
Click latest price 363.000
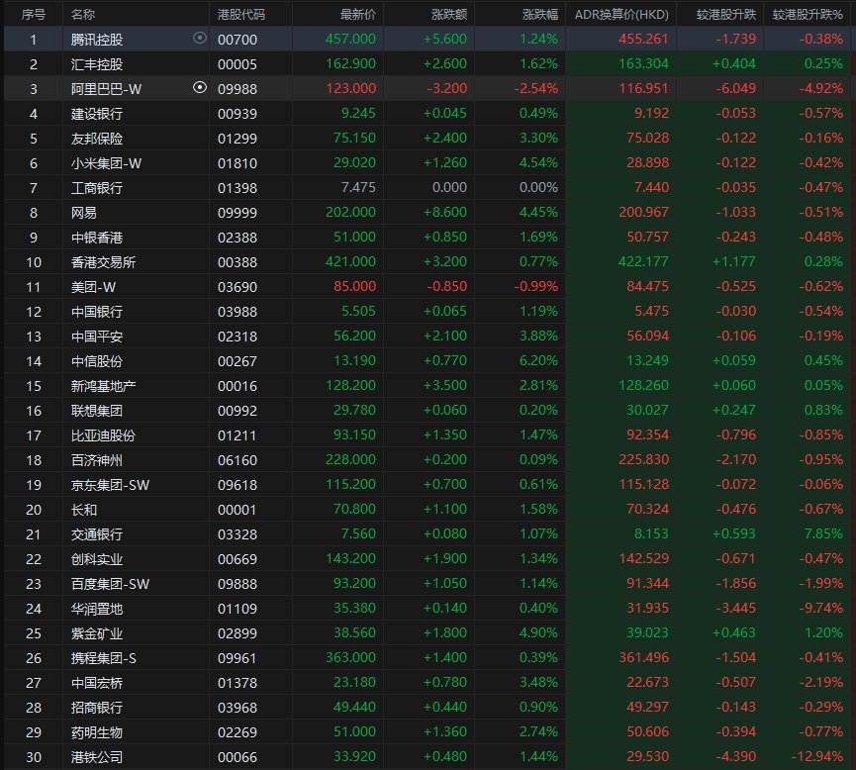(350, 658)
